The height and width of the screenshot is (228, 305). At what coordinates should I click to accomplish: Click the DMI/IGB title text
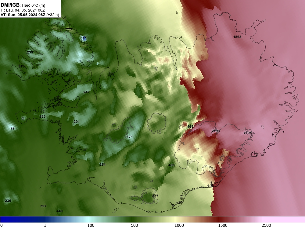click(x=10, y=5)
